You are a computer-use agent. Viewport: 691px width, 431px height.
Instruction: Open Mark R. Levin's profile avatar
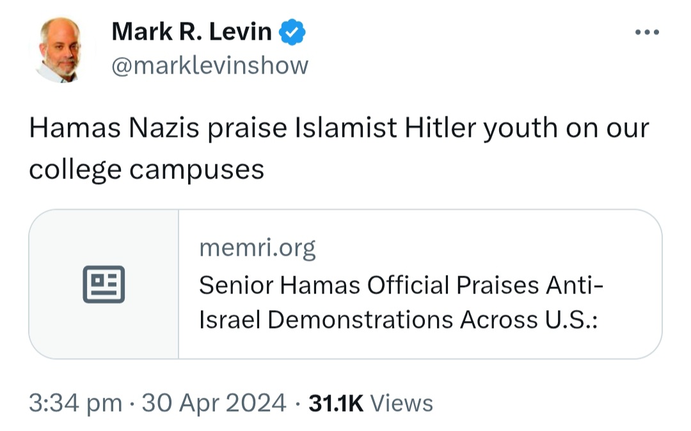pos(60,49)
